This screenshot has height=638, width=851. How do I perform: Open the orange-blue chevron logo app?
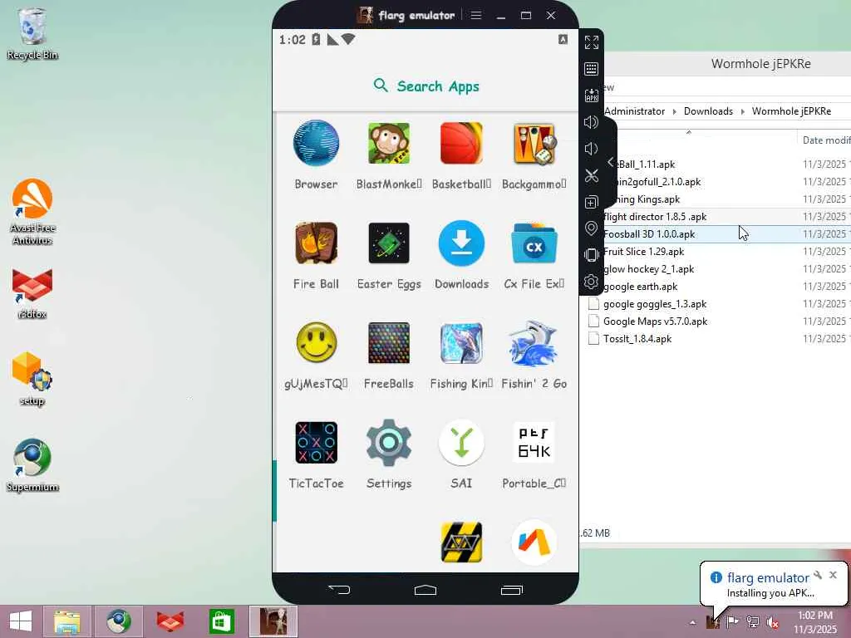pyautogui.click(x=534, y=542)
